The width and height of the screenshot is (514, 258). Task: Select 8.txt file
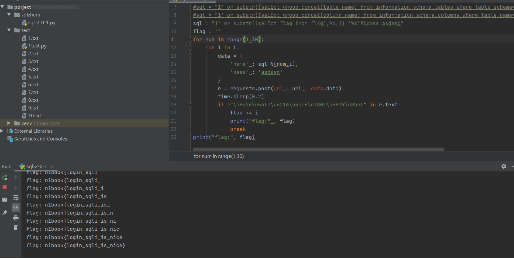pyautogui.click(x=33, y=100)
